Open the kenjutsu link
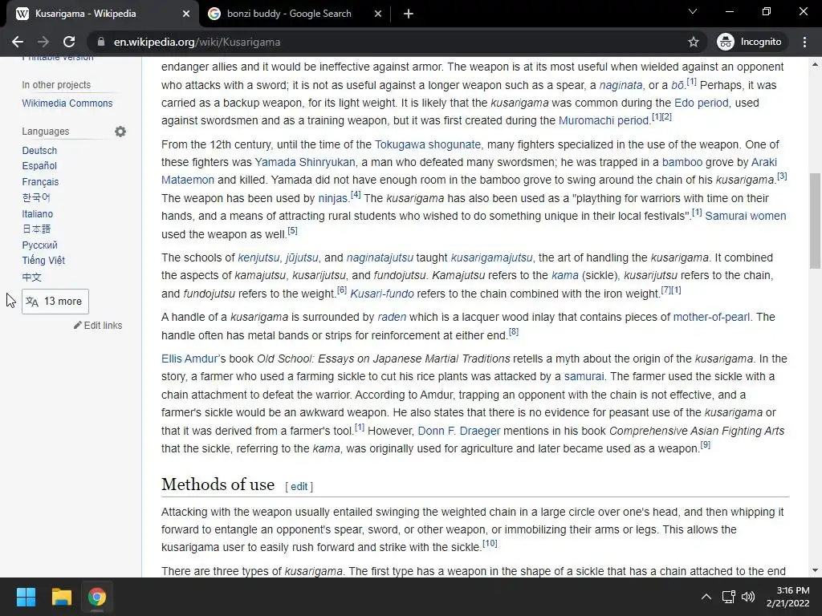822x616 pixels. click(258, 257)
